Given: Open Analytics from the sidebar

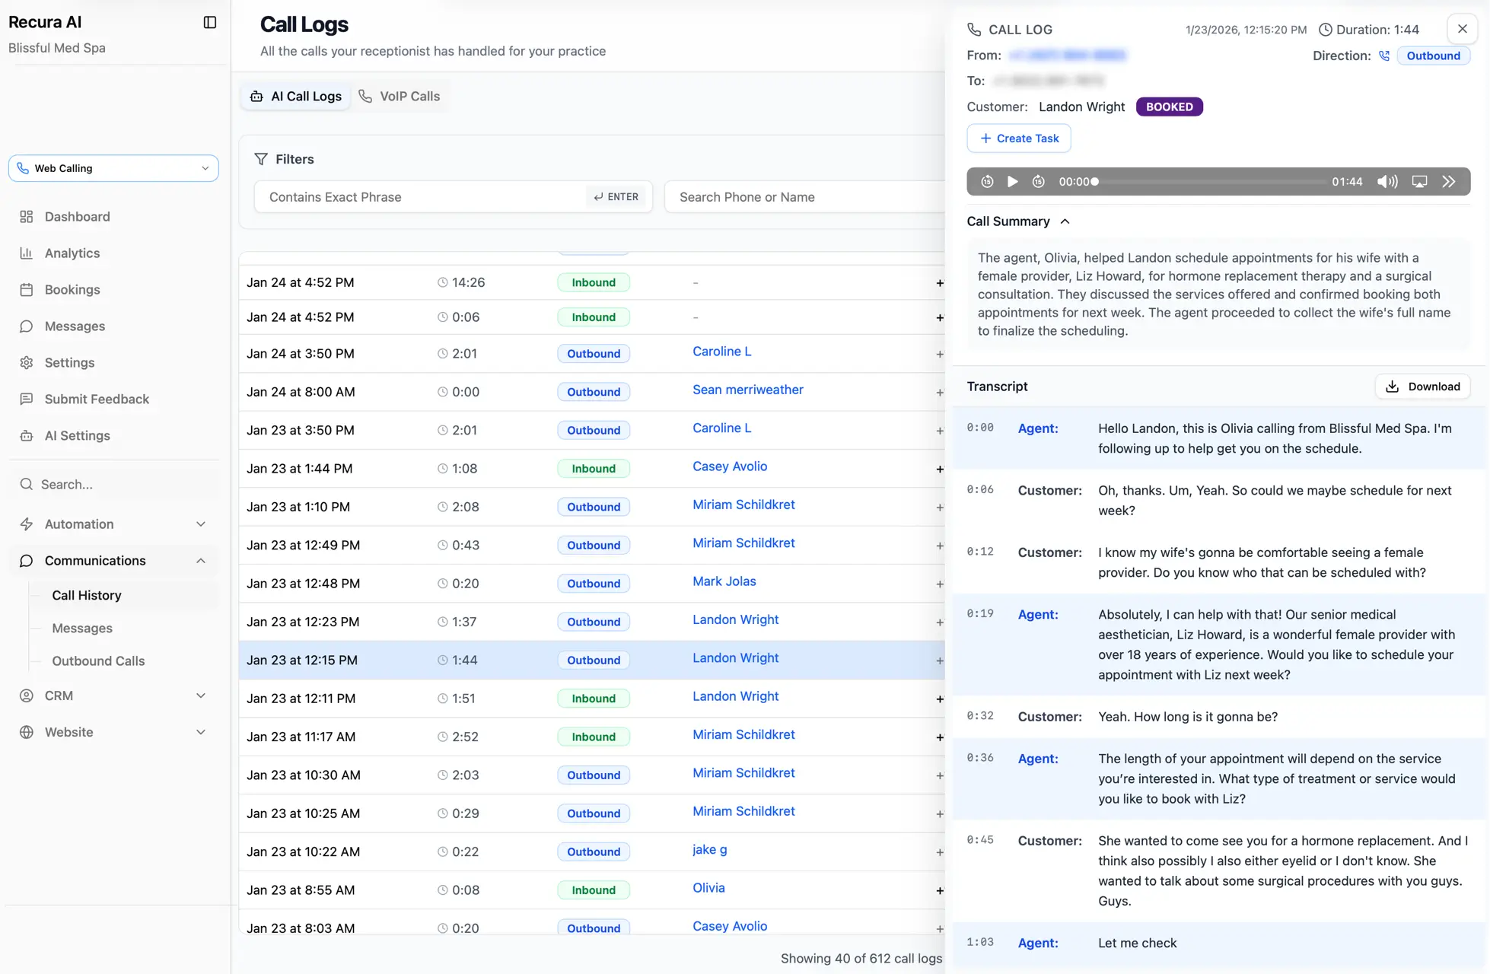Looking at the screenshot, I should (72, 253).
